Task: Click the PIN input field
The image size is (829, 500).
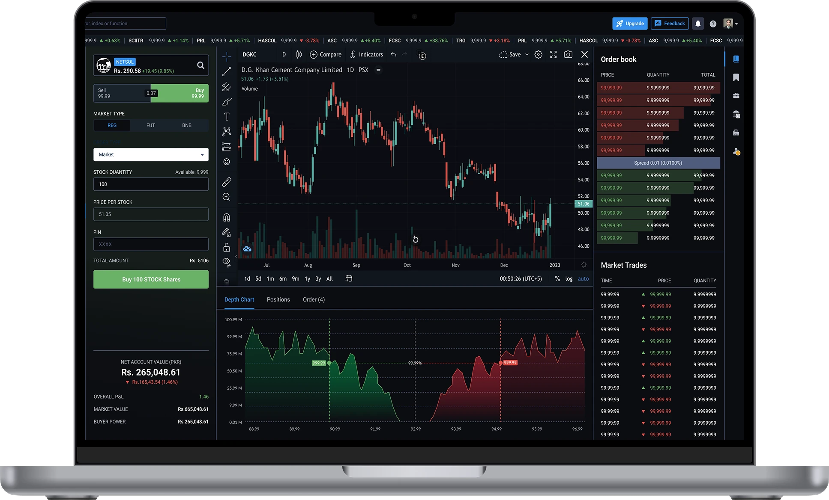Action: pos(151,244)
